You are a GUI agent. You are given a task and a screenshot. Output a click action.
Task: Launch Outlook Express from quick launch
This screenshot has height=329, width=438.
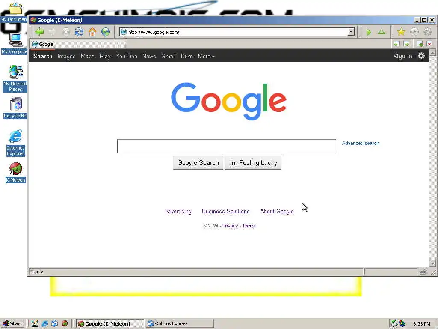(x=54, y=323)
